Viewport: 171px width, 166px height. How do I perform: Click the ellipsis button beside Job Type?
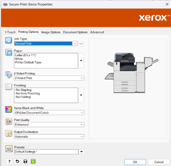click(81, 44)
